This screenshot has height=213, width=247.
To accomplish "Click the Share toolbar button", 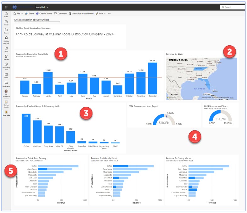I will click(x=30, y=14).
